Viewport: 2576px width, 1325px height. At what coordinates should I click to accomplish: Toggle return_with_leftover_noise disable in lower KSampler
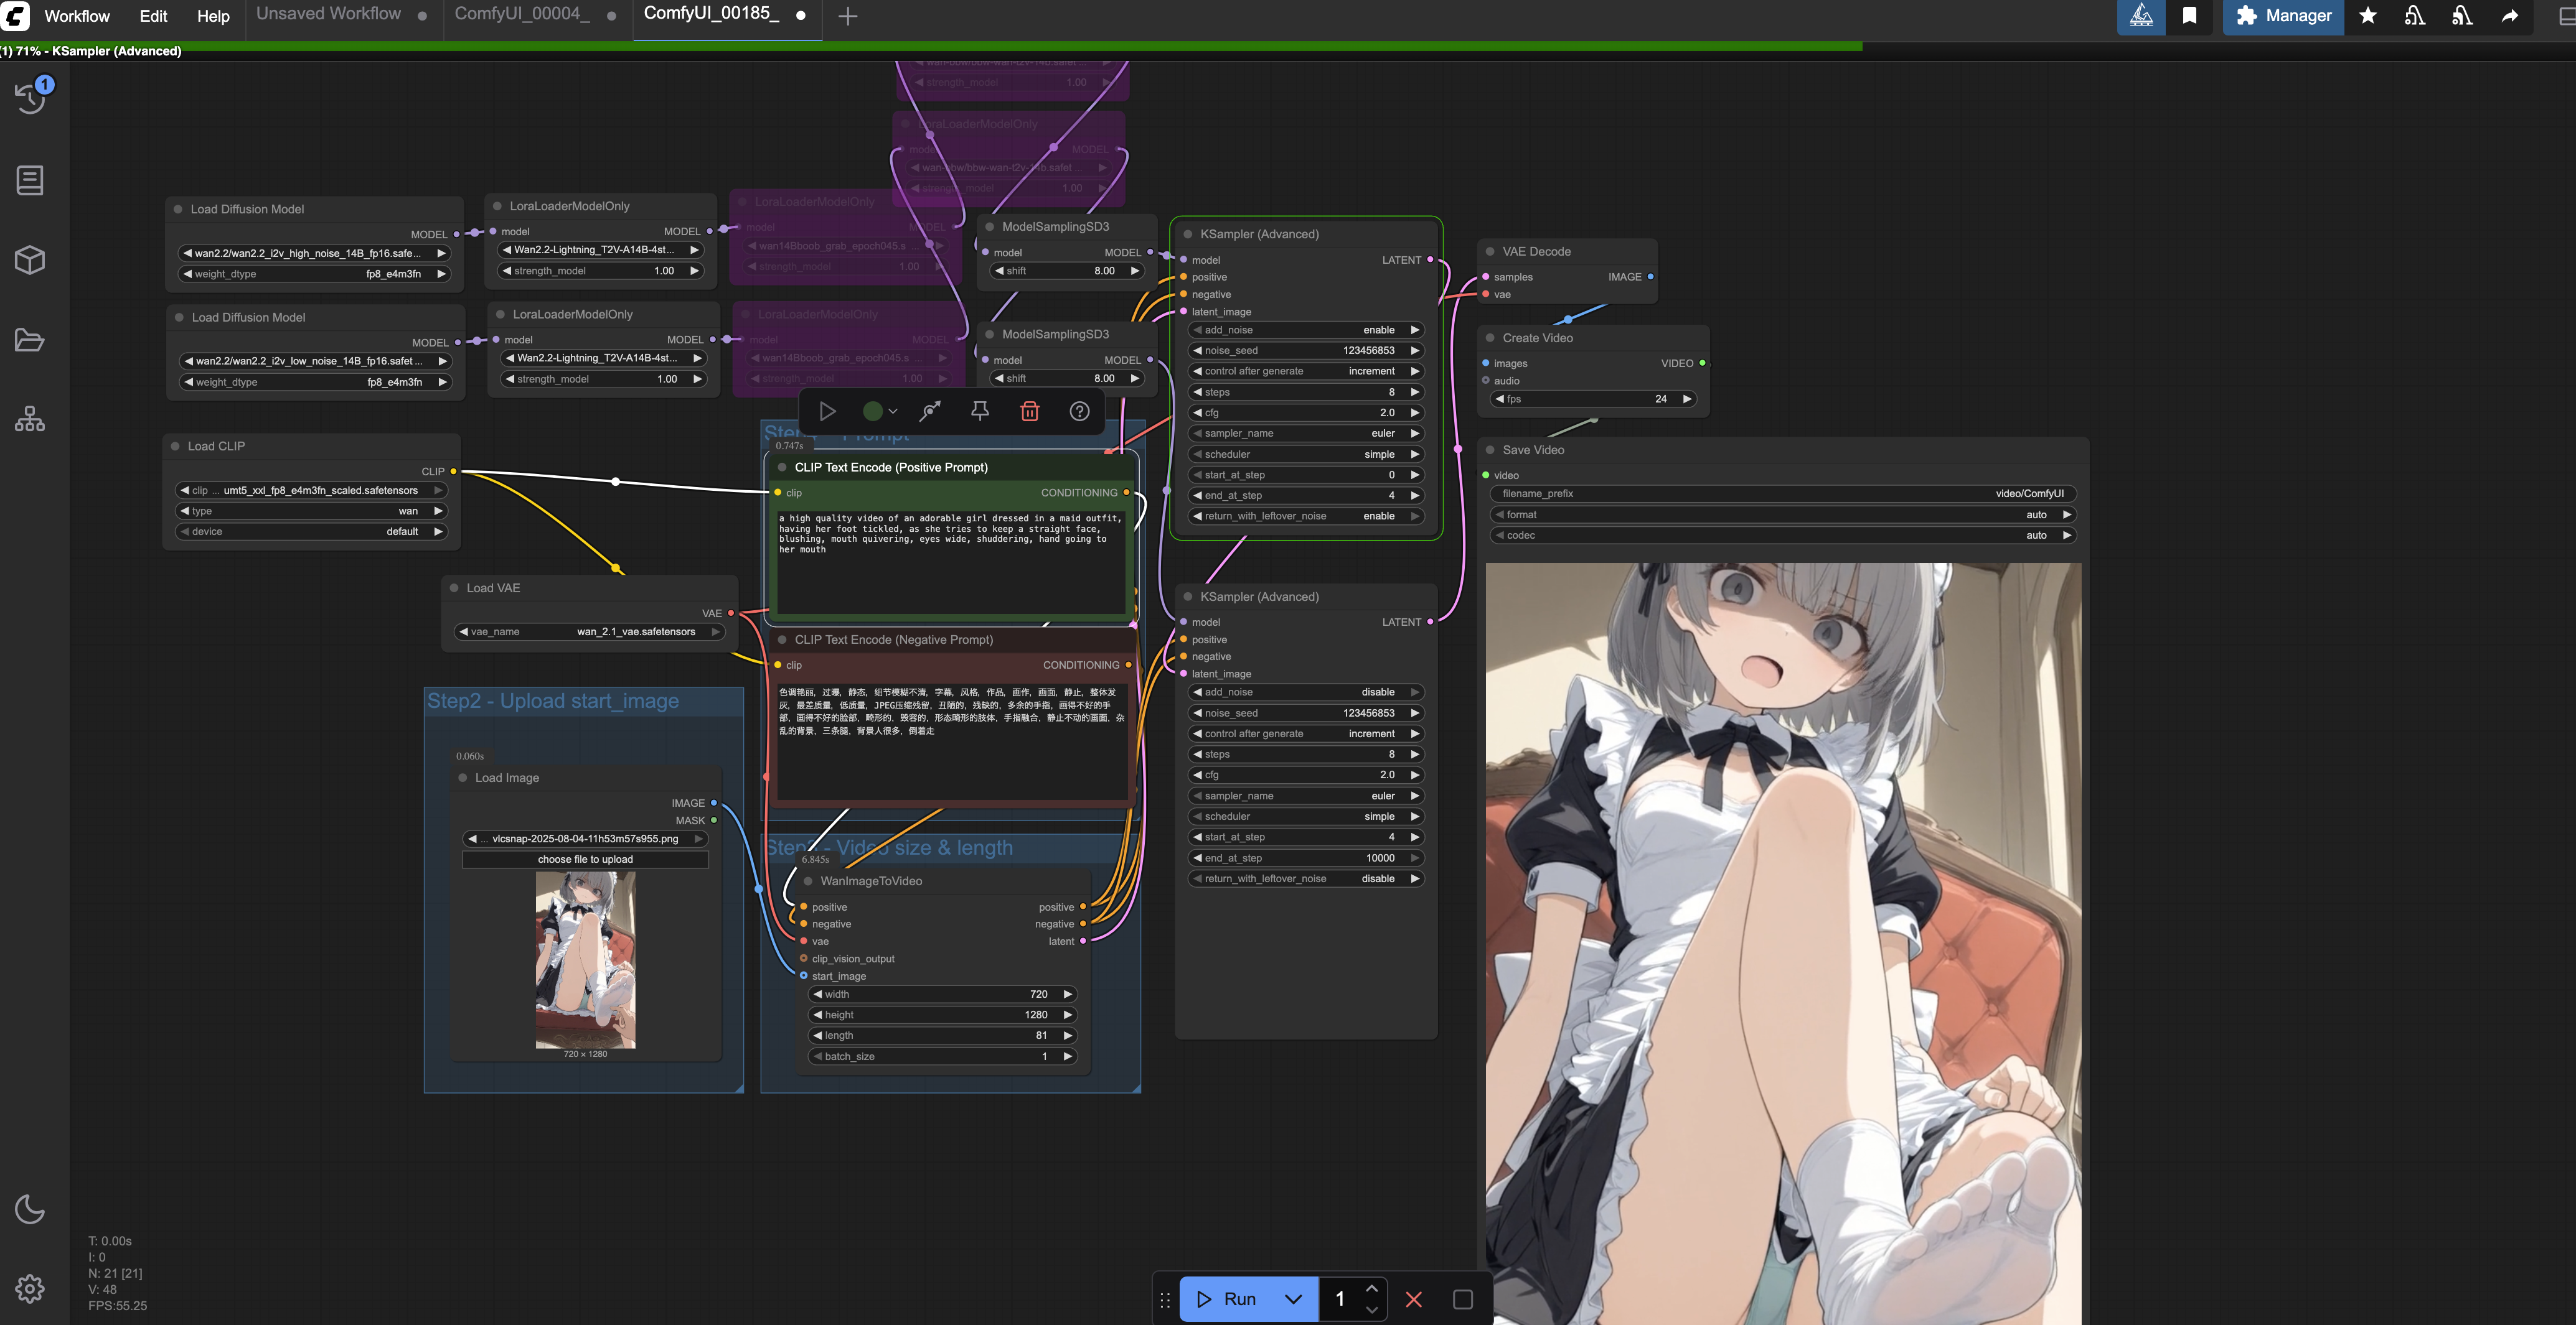(x=1306, y=880)
